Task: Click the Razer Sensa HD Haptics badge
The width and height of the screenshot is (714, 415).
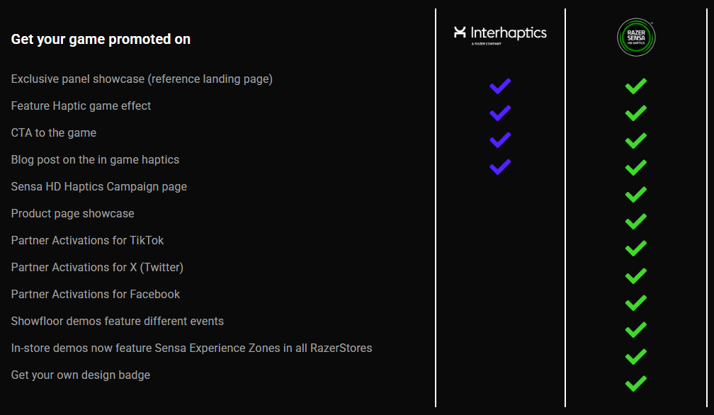Action: click(x=636, y=38)
